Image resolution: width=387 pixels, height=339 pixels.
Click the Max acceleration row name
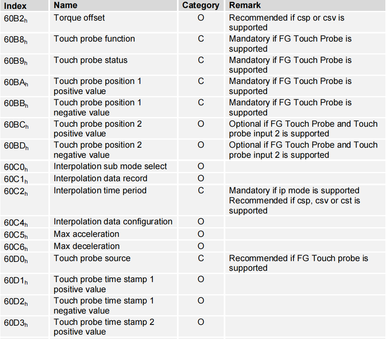tap(87, 234)
